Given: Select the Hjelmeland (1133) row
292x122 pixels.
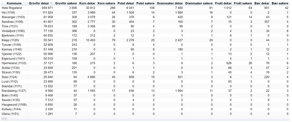Looking at the screenshot, I should point(145,63).
